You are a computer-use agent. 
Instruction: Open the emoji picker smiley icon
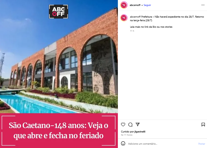pyautogui.click(x=123, y=144)
